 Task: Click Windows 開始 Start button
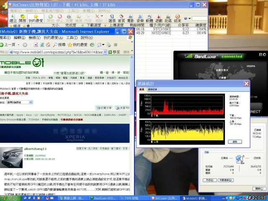pos(10,198)
